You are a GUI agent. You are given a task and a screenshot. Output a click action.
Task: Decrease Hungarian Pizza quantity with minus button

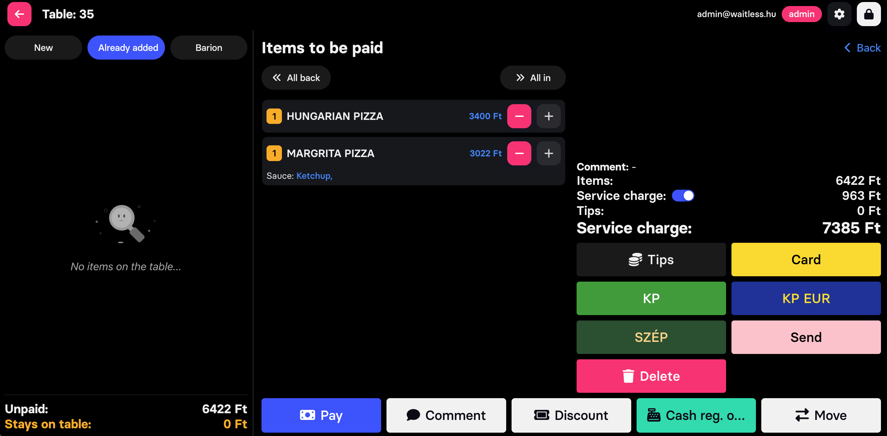click(519, 116)
